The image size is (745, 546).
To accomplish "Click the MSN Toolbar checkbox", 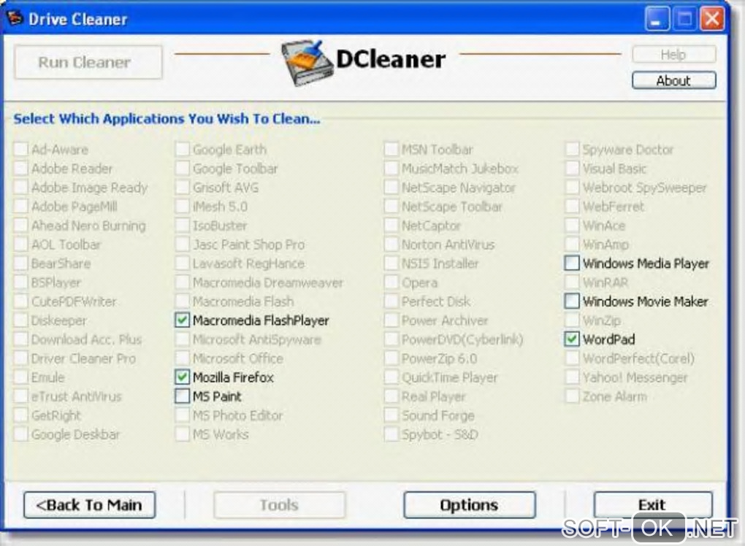I will tap(391, 149).
